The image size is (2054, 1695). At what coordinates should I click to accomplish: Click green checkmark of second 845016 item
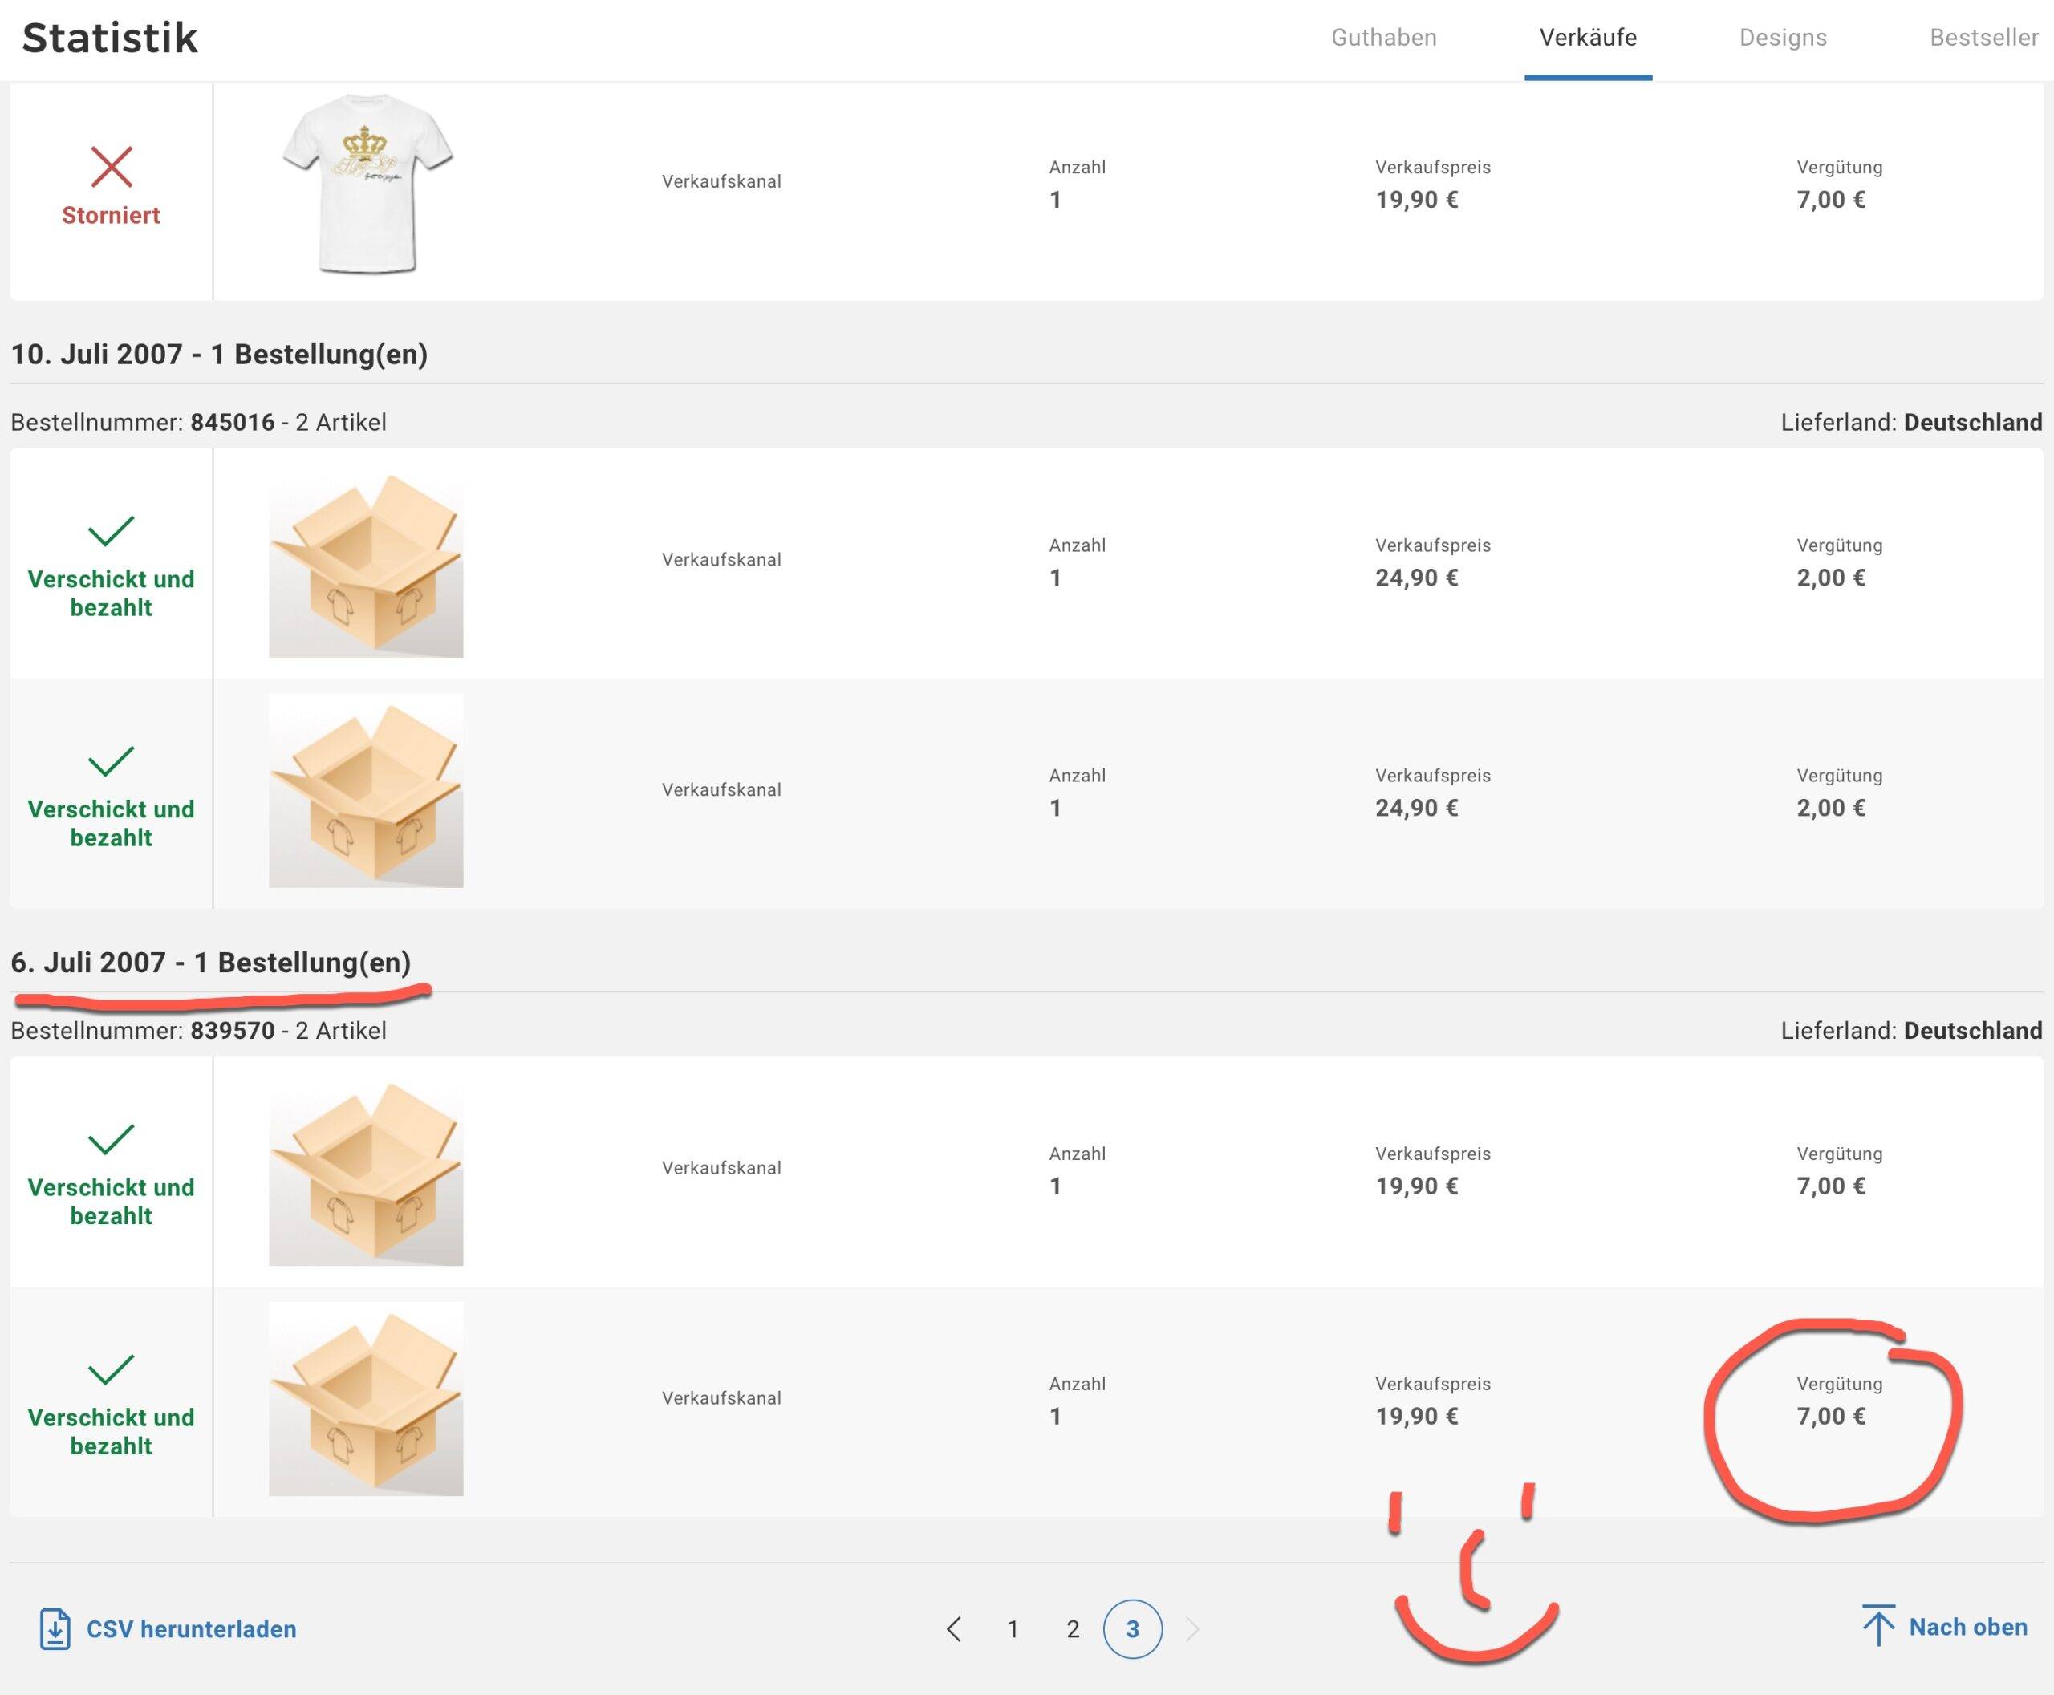click(112, 761)
